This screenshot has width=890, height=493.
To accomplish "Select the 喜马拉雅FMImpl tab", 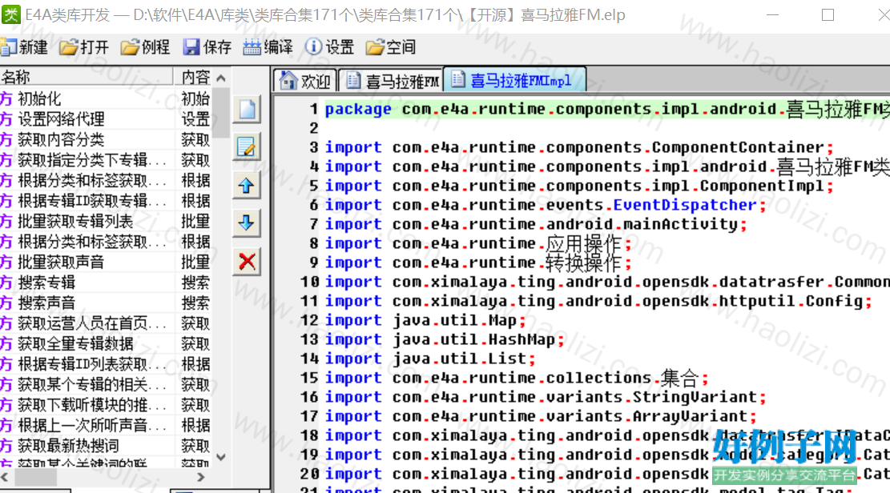I will [x=514, y=80].
